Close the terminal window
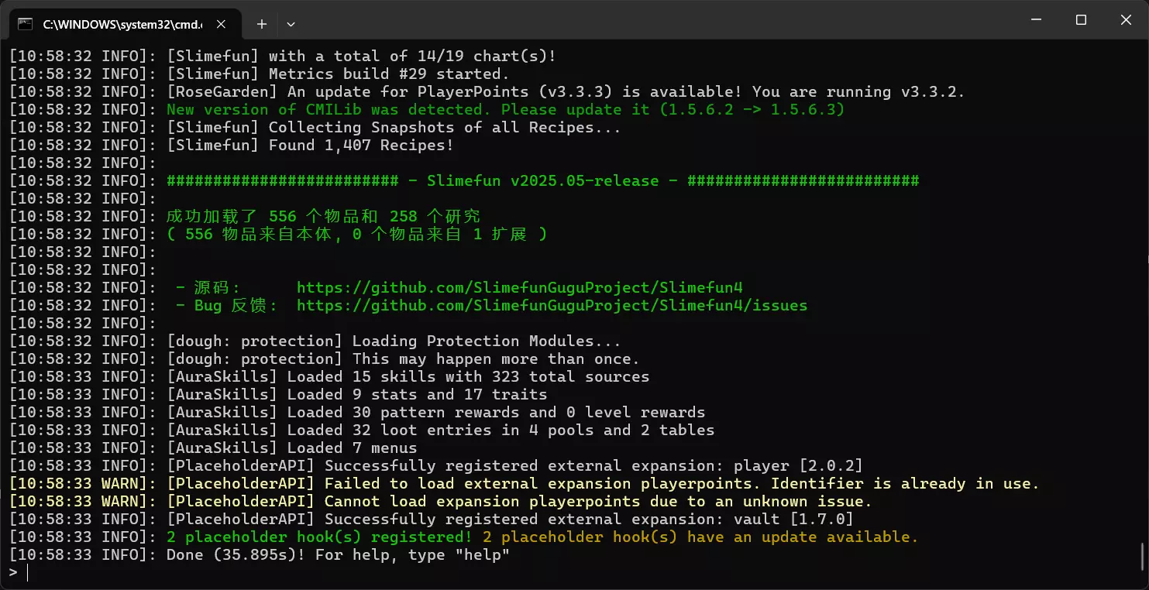Viewport: 1149px width, 590px height. click(x=1126, y=20)
